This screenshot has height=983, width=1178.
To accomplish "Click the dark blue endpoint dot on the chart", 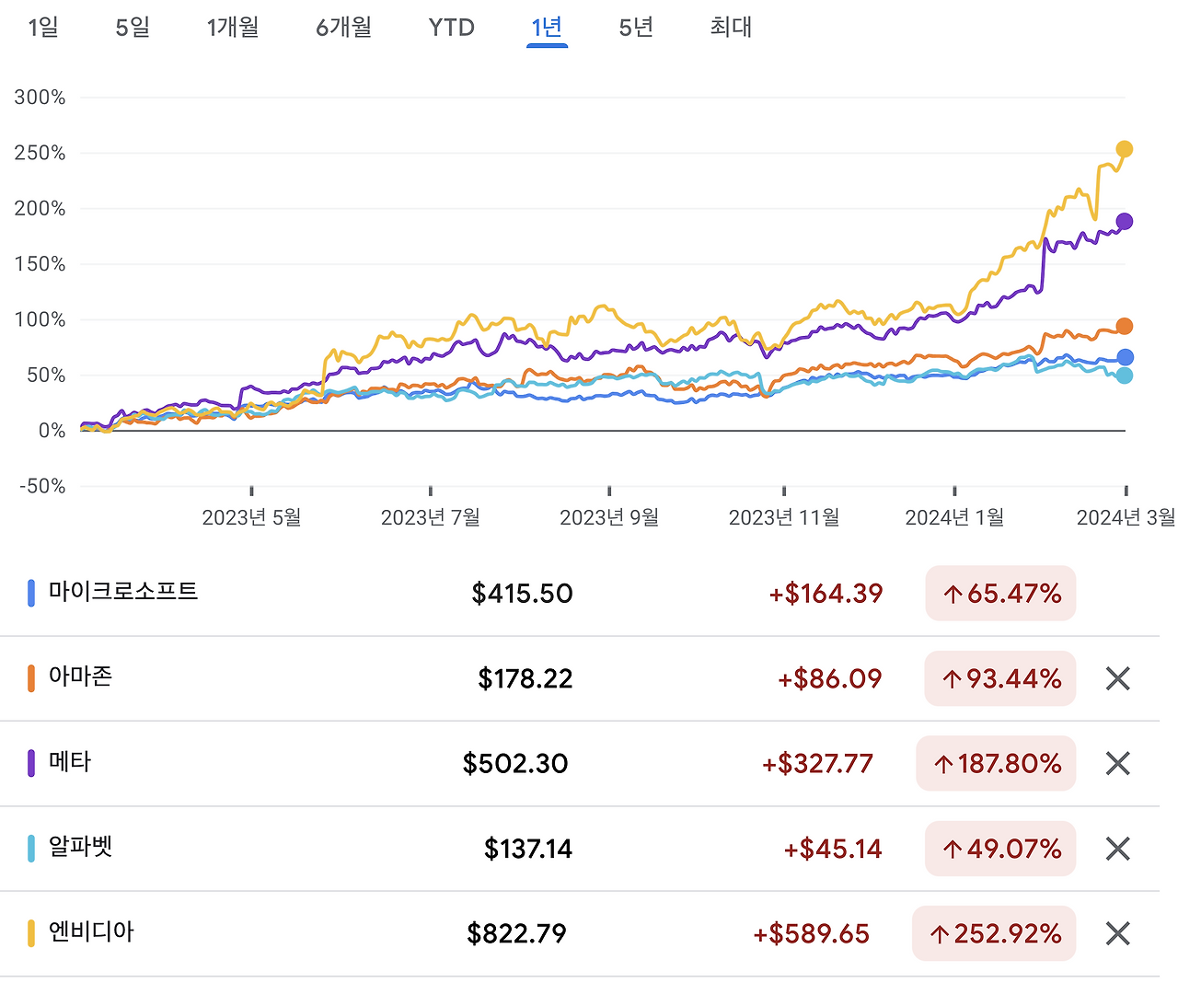I will click(x=1125, y=357).
